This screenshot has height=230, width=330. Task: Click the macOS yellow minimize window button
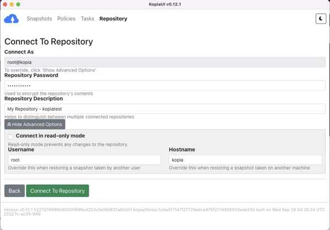(x=12, y=4)
